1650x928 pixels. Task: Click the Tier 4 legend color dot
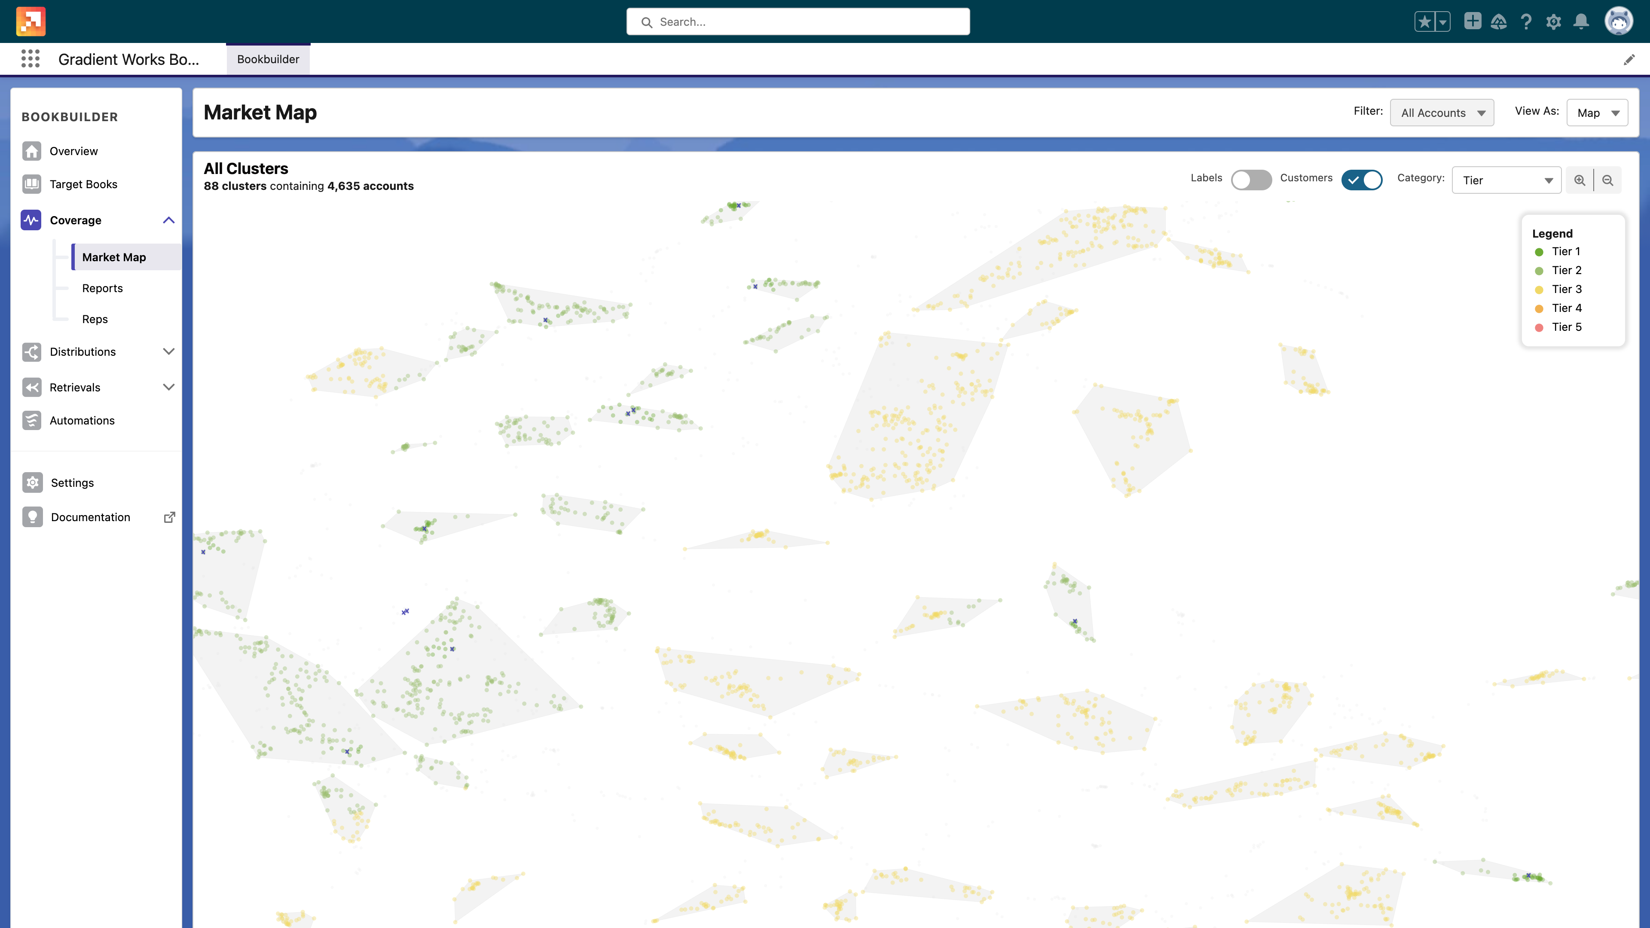click(x=1539, y=309)
